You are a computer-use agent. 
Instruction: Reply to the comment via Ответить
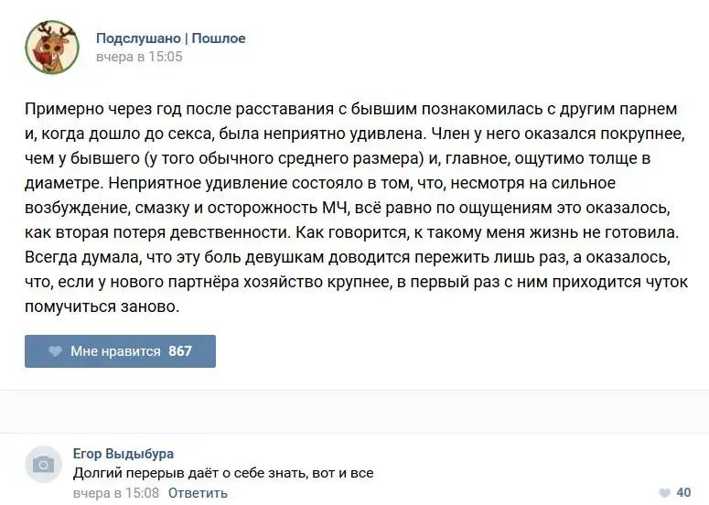[198, 493]
